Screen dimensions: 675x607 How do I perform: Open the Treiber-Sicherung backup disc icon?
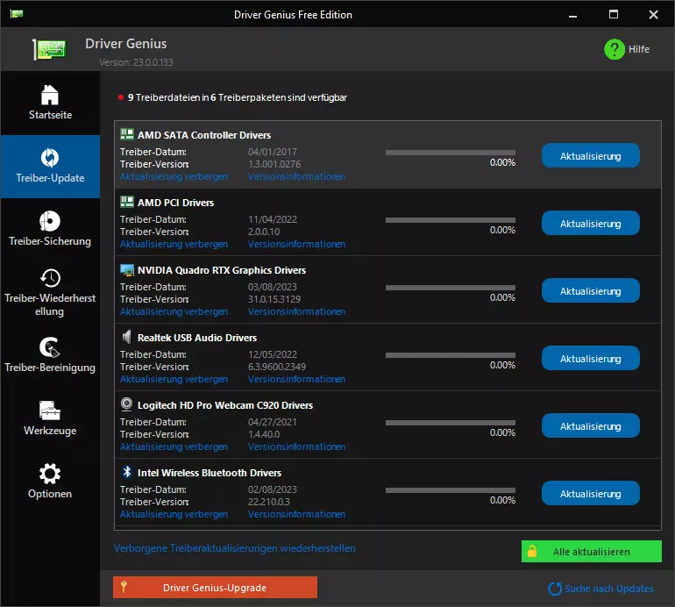[50, 221]
